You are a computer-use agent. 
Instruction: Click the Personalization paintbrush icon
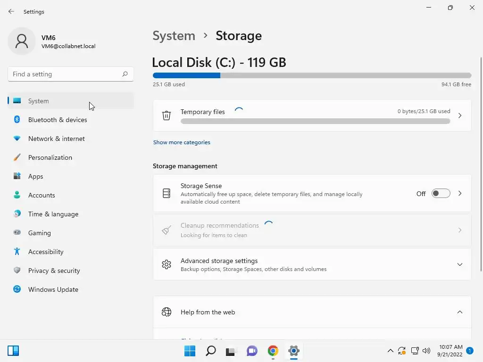(x=17, y=157)
